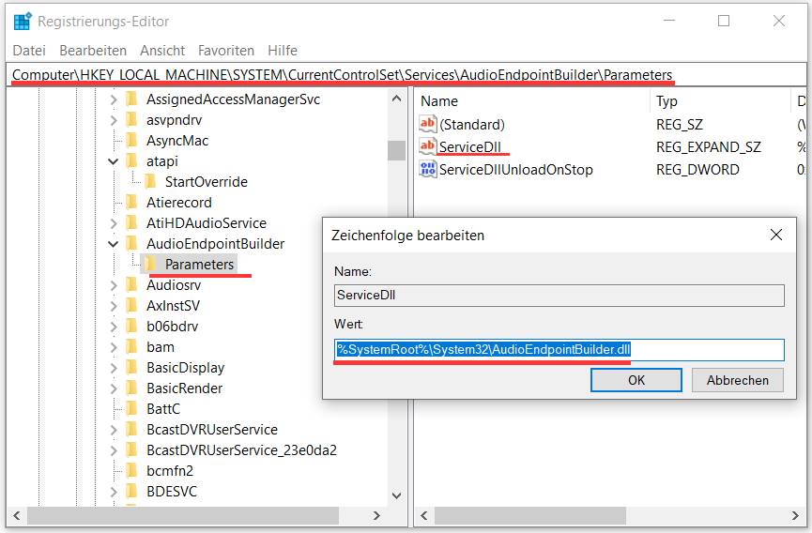Viewport: 812px width, 533px height.
Task: Click the BasicDisplay folder icon
Action: [133, 368]
